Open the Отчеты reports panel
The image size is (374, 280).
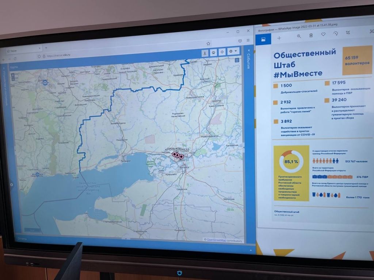click(22, 238)
